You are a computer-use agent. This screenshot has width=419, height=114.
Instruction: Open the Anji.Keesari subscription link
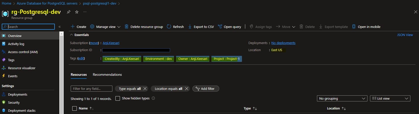(x=111, y=43)
